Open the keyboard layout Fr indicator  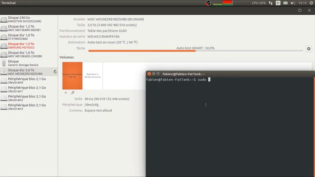pyautogui.click(x=278, y=3)
